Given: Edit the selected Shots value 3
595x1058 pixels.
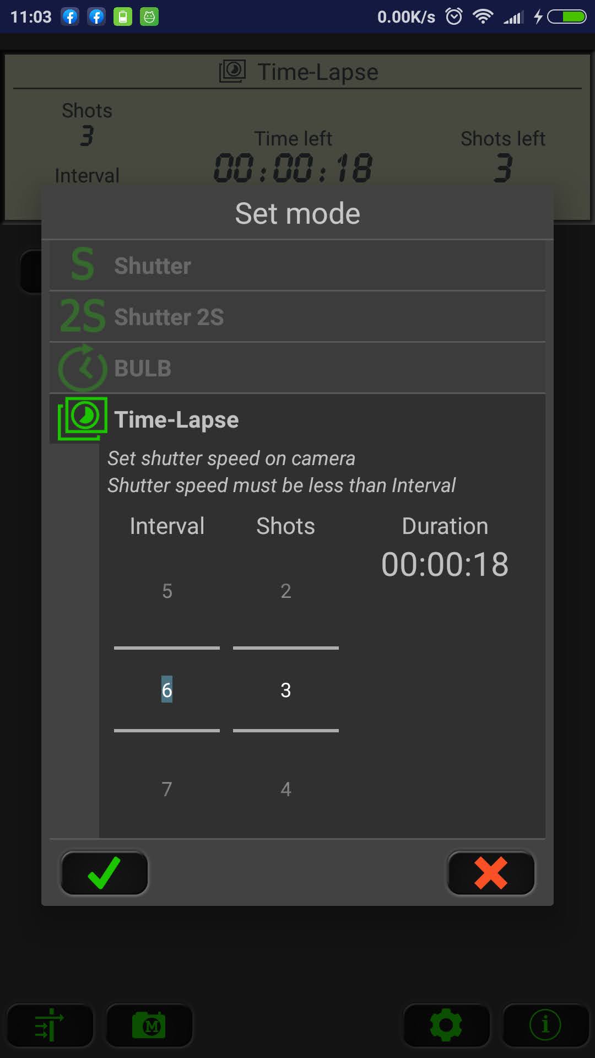Looking at the screenshot, I should (285, 690).
